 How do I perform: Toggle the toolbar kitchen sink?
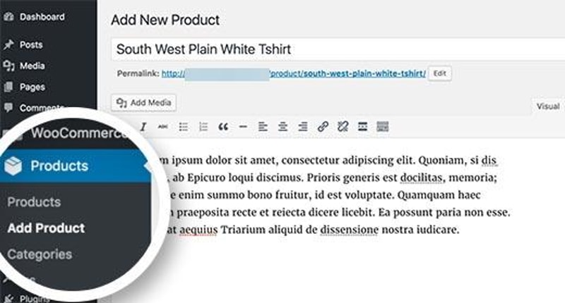(383, 127)
